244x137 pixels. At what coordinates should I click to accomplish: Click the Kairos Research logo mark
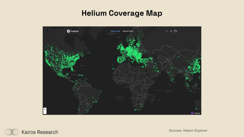click(12, 132)
